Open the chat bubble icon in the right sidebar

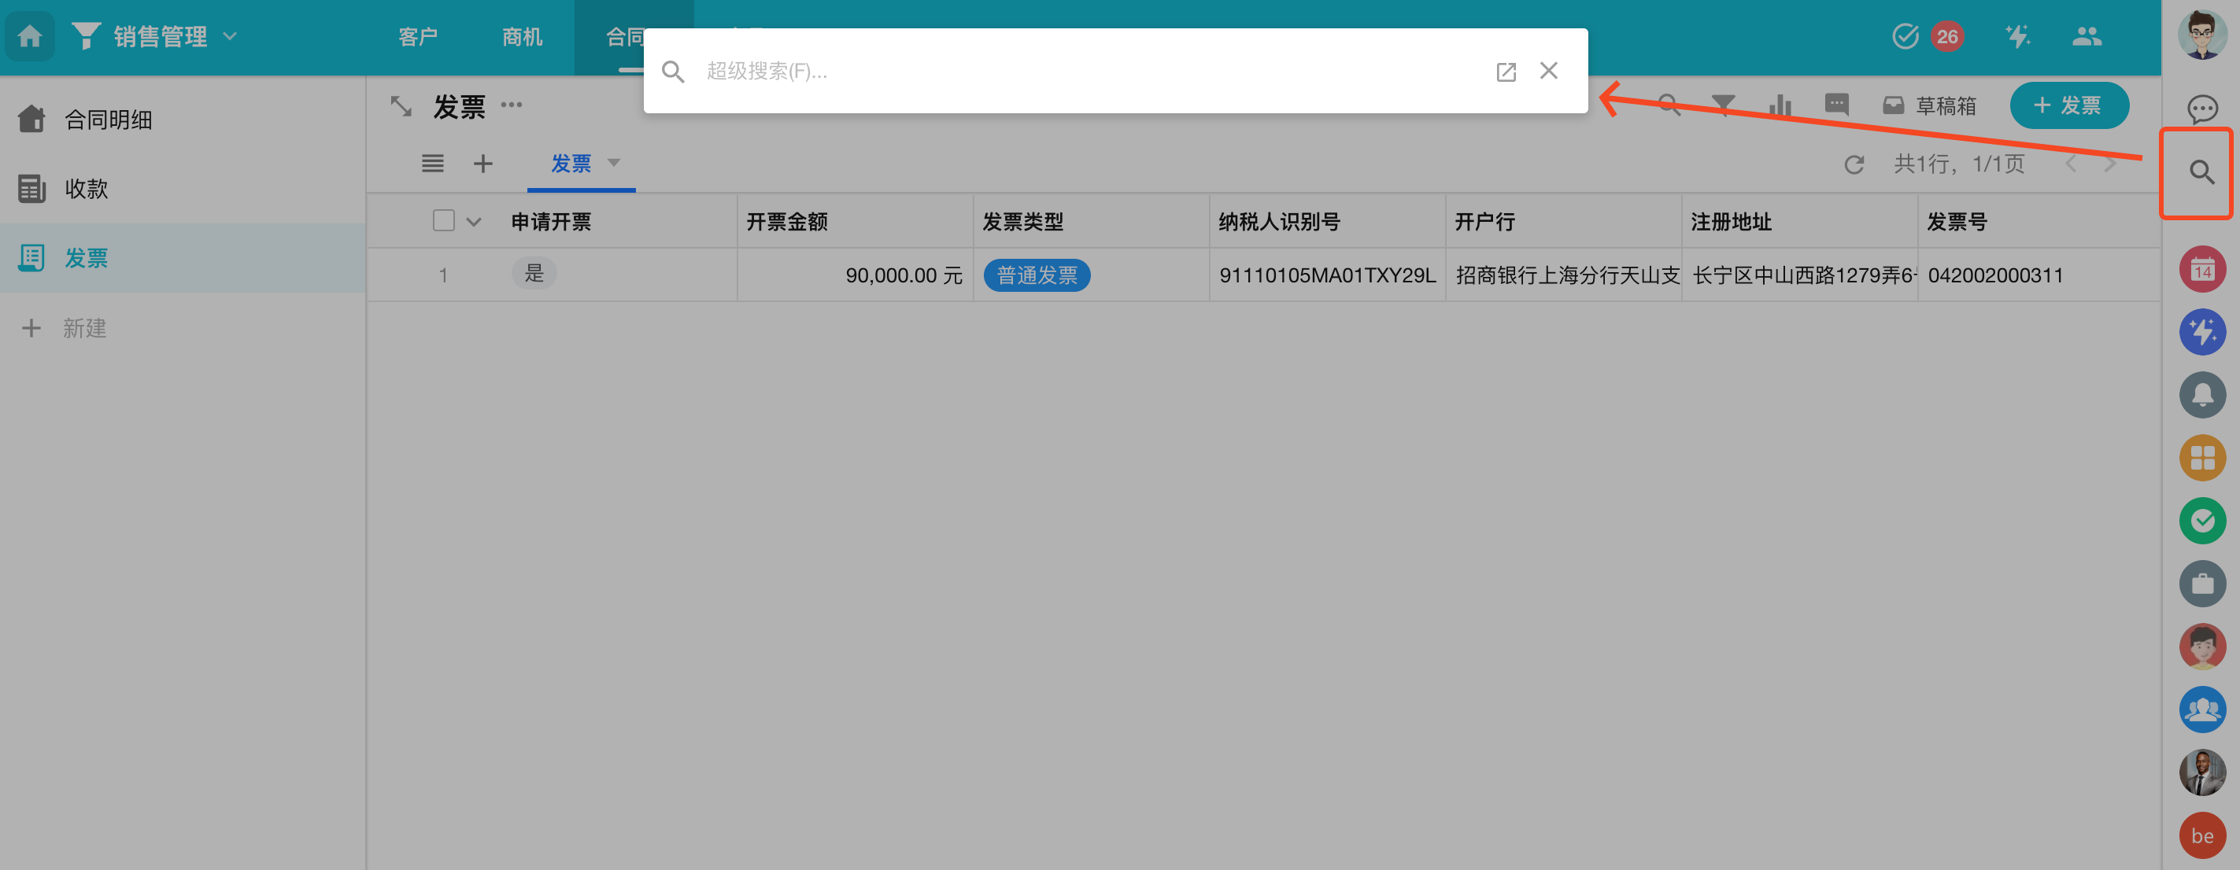(2201, 109)
